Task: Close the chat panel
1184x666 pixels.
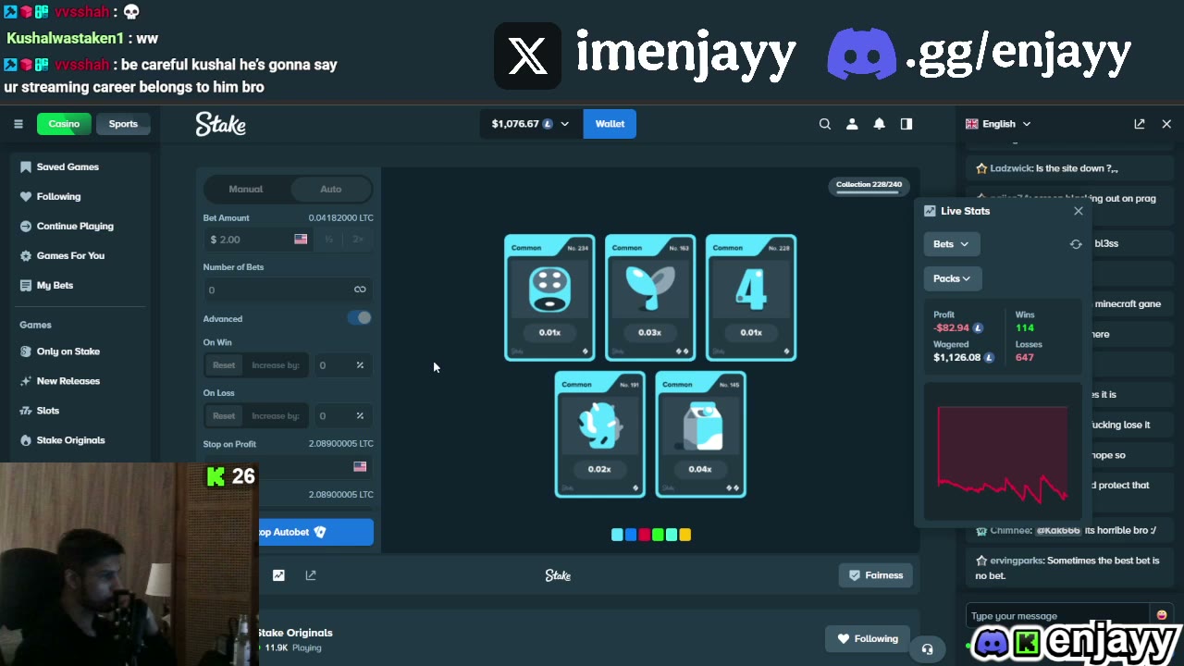Action: click(1166, 124)
